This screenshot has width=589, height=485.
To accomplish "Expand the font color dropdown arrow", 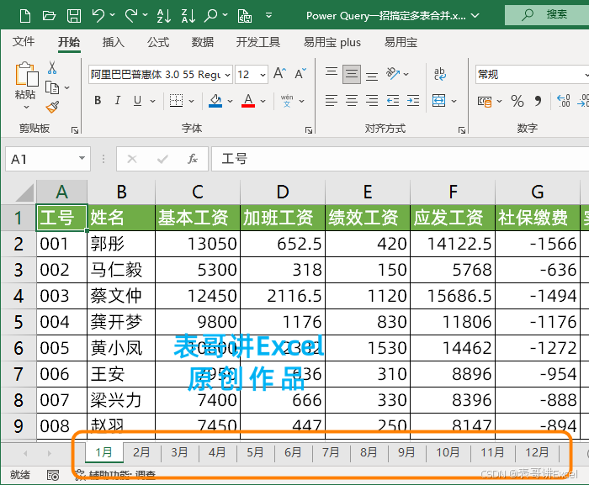I will coord(263,101).
